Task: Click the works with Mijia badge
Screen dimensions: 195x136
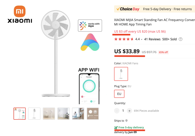Action: coord(90,26)
